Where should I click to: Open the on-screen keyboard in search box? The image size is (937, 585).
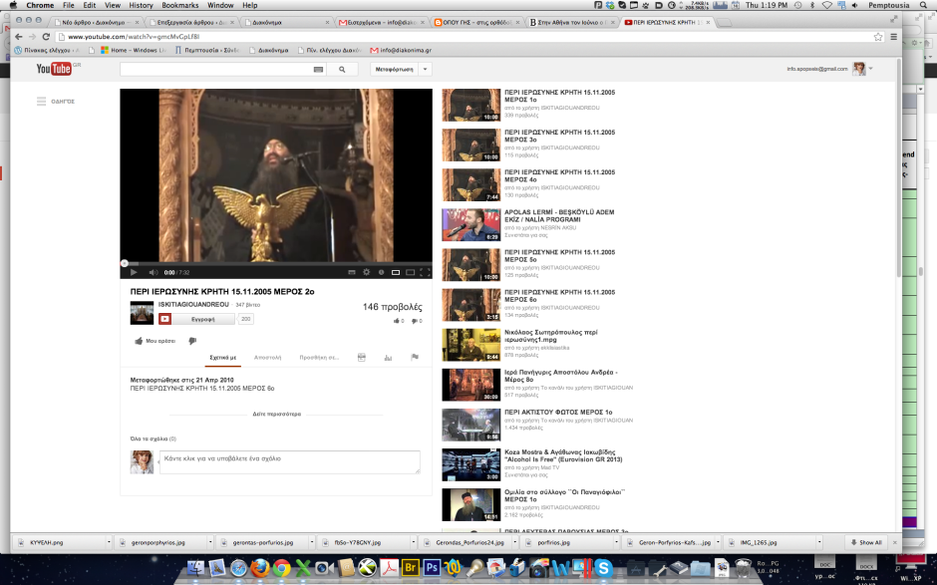[x=318, y=70]
